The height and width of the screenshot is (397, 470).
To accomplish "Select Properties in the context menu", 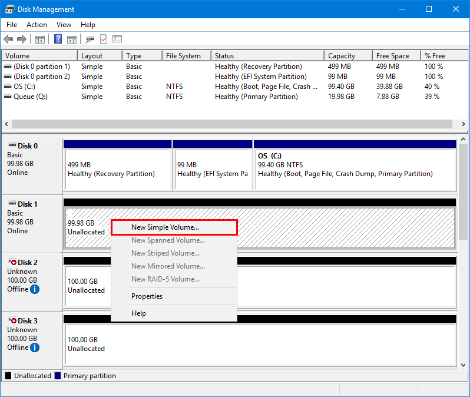I will coord(147,296).
